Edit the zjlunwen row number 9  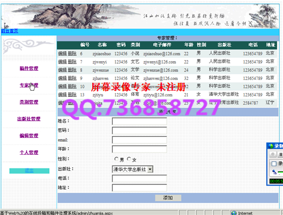coord(62,78)
